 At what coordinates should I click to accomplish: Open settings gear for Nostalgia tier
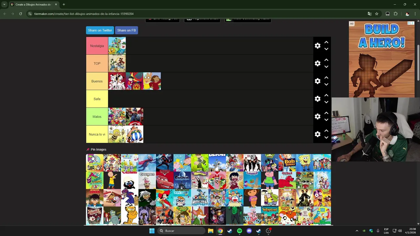tap(317, 46)
